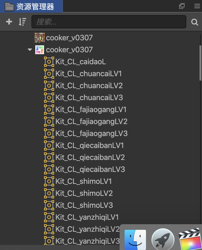This screenshot has height=250, width=202.
Task: Collapse the cooker_v0307 atlas expander arrow
Action: pyautogui.click(x=30, y=49)
